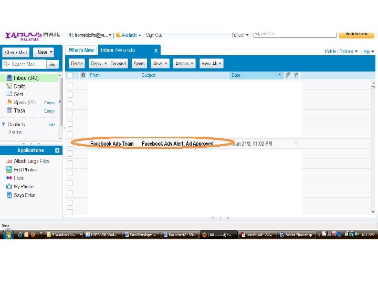Open the Trash bin icon
378x284 pixels.
point(9,110)
